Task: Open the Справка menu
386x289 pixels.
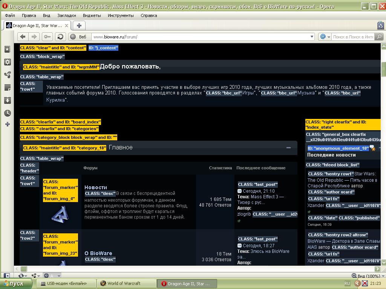Action: pos(149,15)
